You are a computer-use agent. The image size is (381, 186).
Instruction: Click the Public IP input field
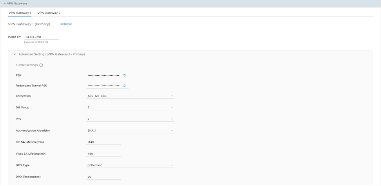41,37
